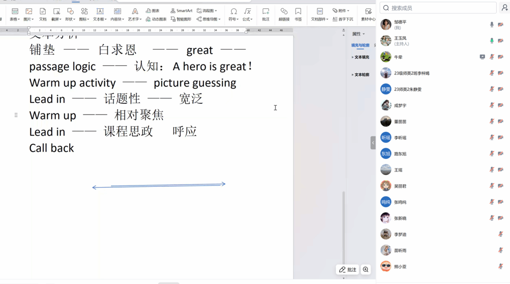Open the 属性 properties dropdown
Image resolution: width=510 pixels, height=284 pixels.
point(358,34)
